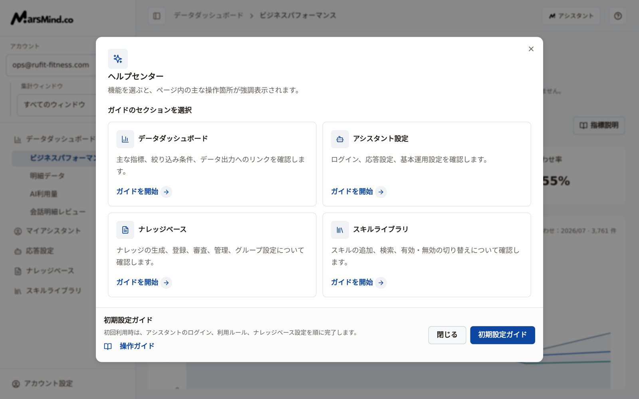
Task: Click the MarsMind.co logo
Action: [x=42, y=18]
